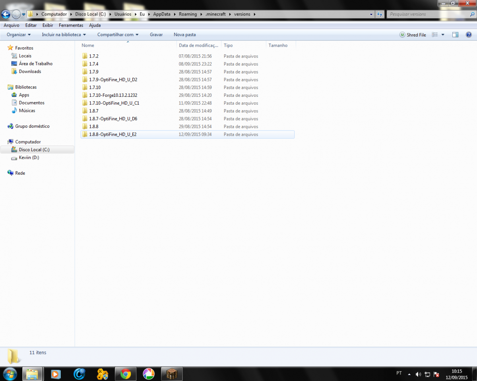
Task: Click the Forward navigation arrow button
Action: pos(16,14)
